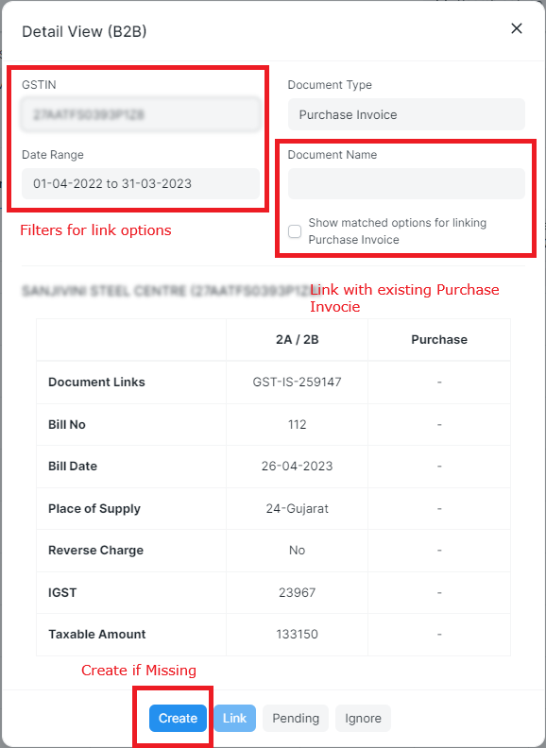Click the Document Name field
The height and width of the screenshot is (748, 546).
point(406,183)
